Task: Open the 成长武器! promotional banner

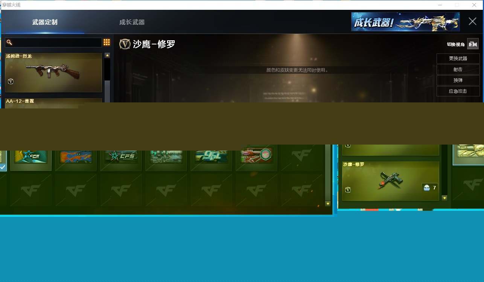Action: 405,22
